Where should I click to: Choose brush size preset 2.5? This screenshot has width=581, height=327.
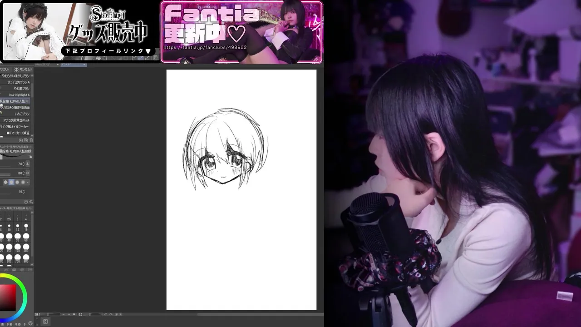9,217
